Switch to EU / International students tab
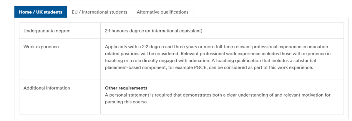Screen dimensions: 352x121 (99, 12)
